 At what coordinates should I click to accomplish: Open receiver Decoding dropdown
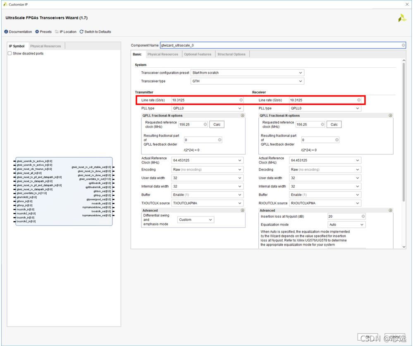(325, 169)
